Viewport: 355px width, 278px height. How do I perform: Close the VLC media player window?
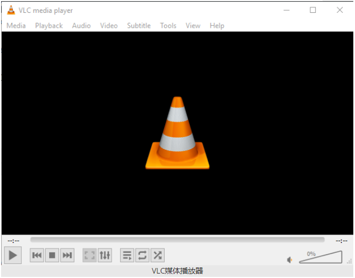(x=339, y=10)
